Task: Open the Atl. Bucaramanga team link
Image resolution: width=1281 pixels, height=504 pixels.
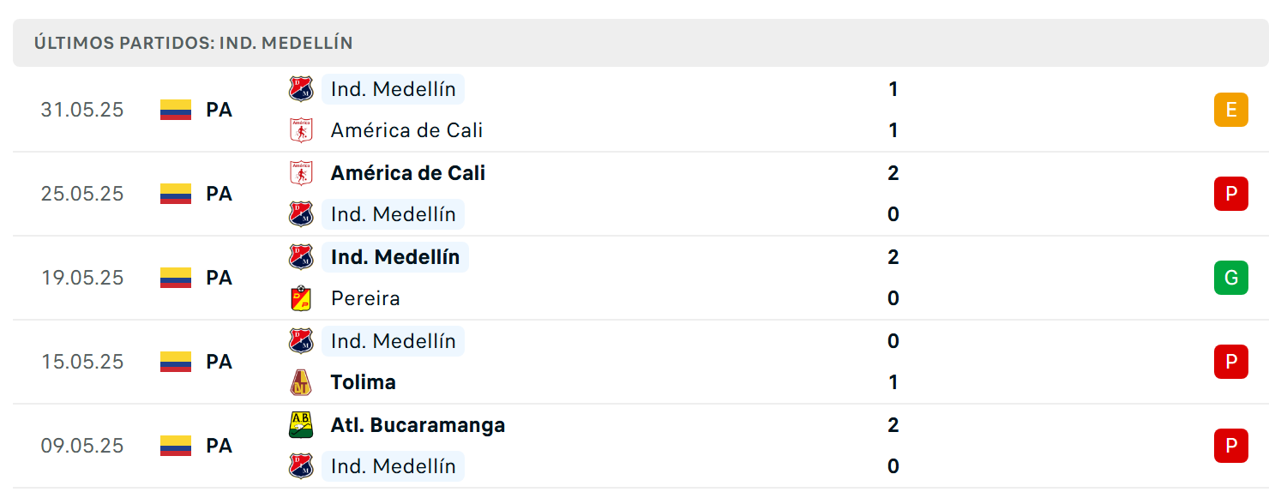Action: 418,425
